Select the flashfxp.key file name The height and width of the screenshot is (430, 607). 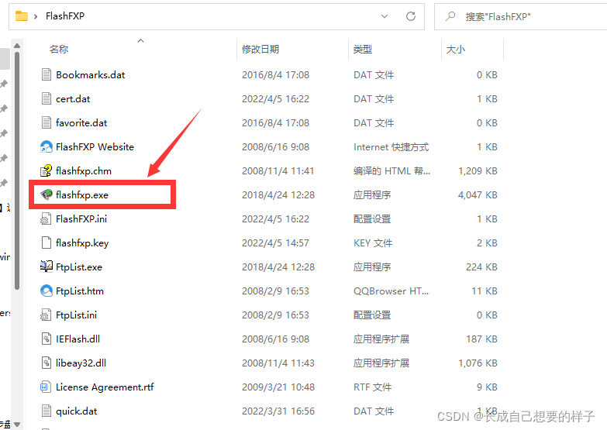coord(82,243)
